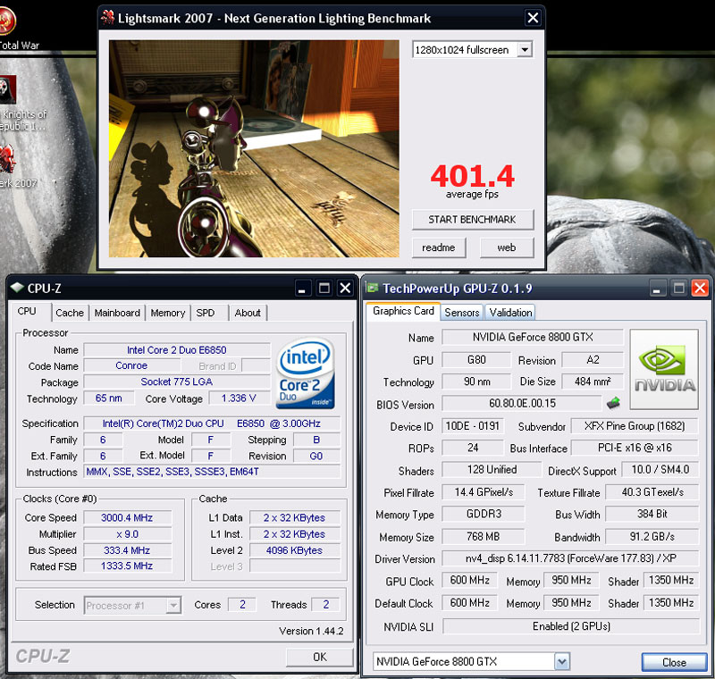This screenshot has width=715, height=679.
Task: Click the web button in Lightsmark
Action: (x=507, y=247)
